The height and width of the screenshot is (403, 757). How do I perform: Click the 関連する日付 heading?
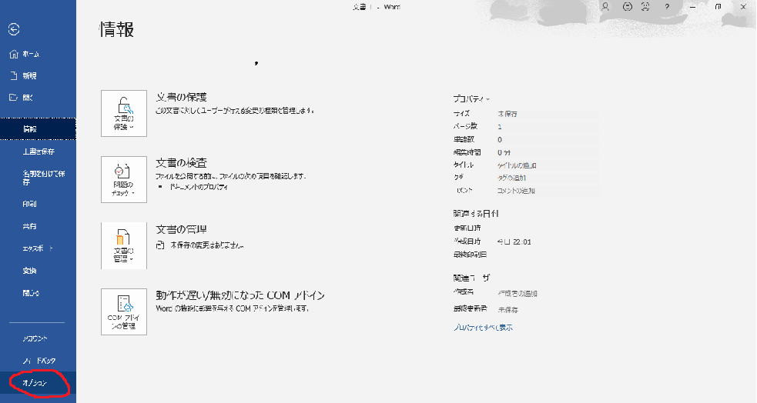[476, 214]
